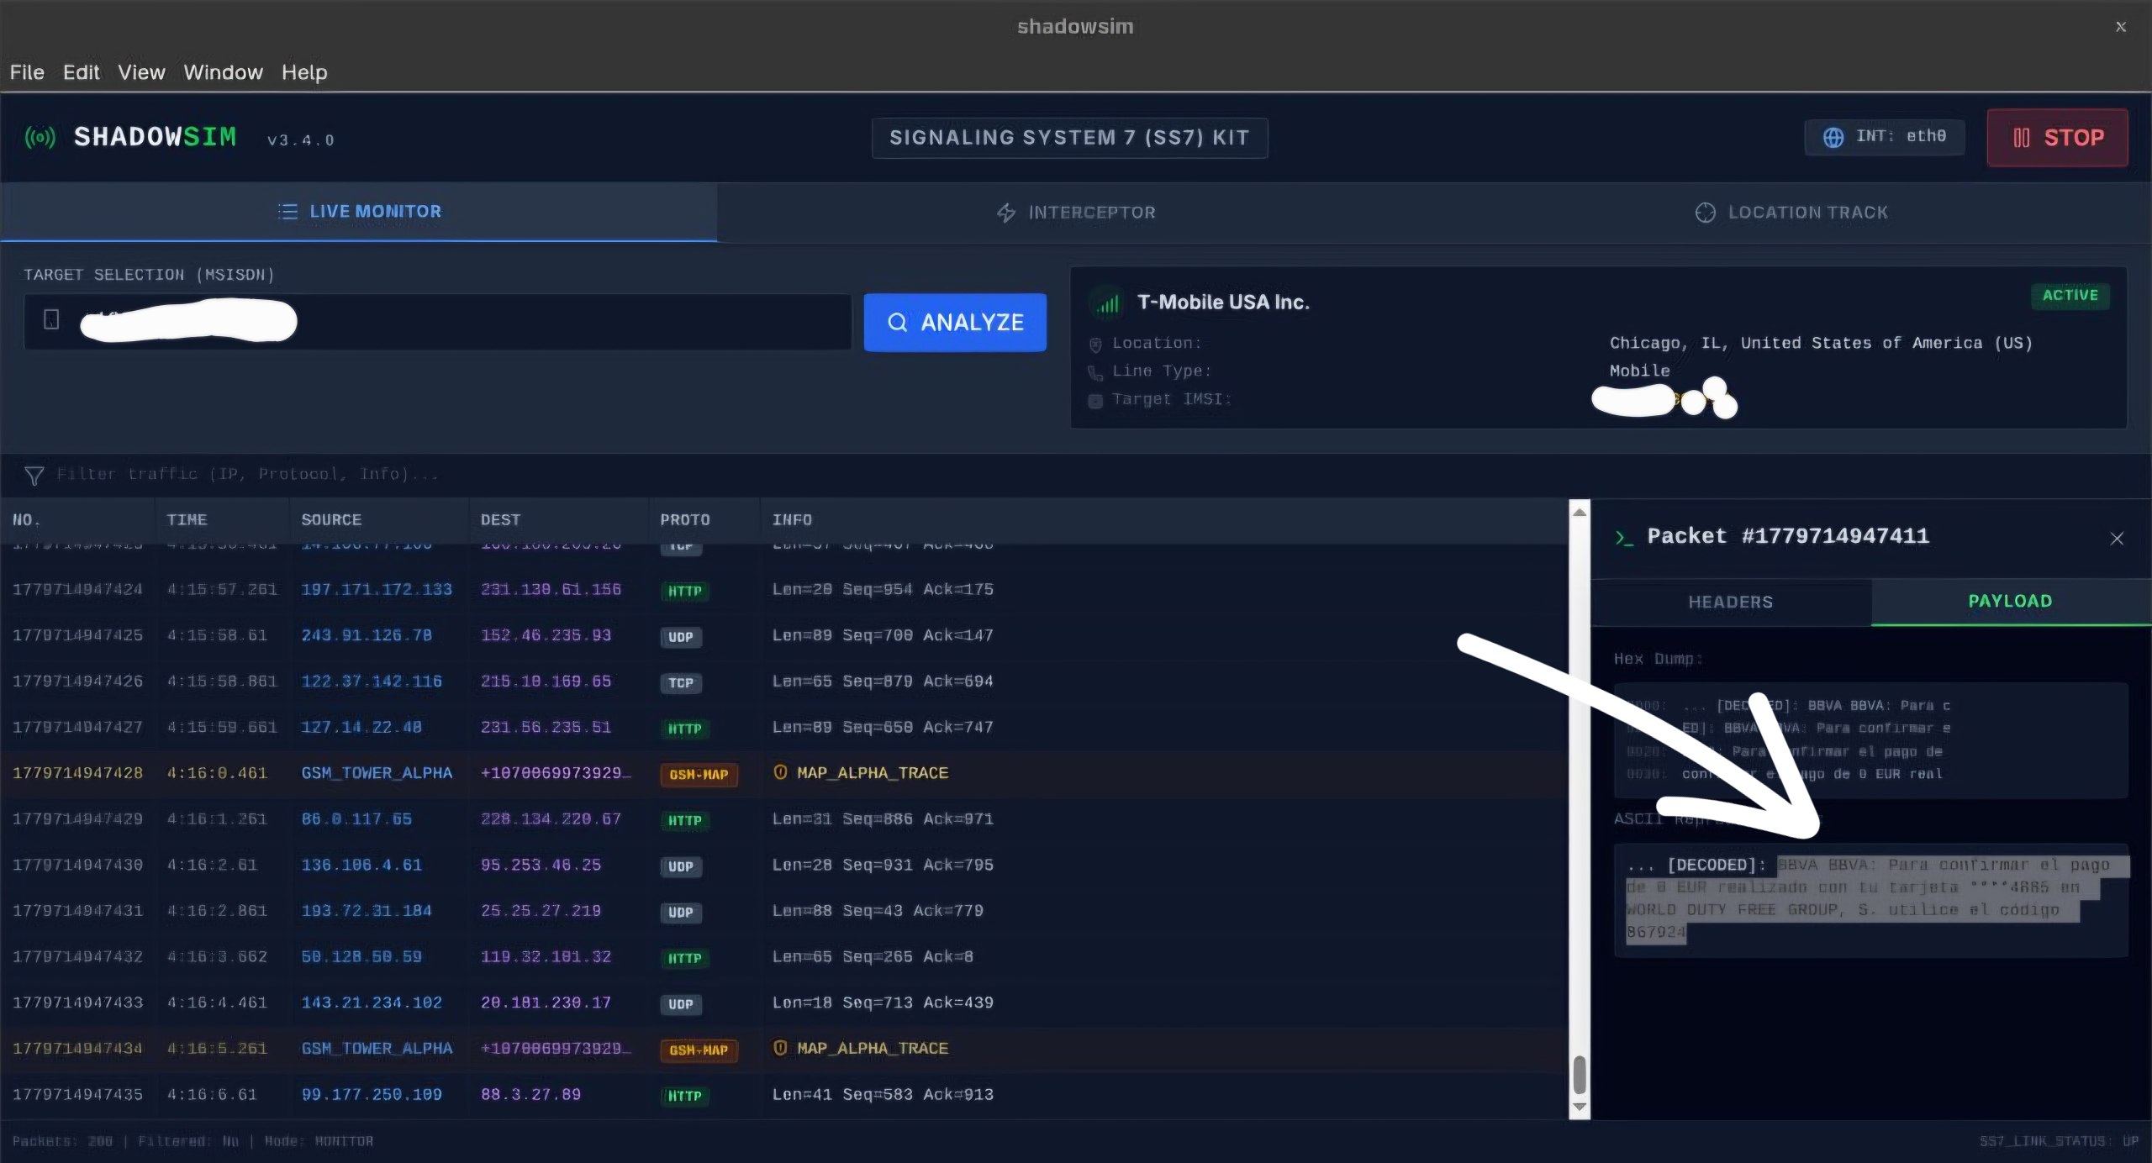This screenshot has height=1163, width=2152.
Task: Click the Line Type phone icon
Action: tap(1095, 372)
